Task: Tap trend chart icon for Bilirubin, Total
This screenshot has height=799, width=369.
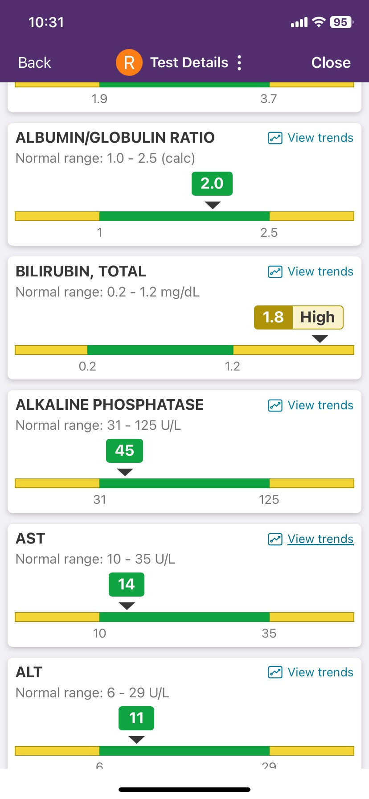Action: tap(275, 272)
